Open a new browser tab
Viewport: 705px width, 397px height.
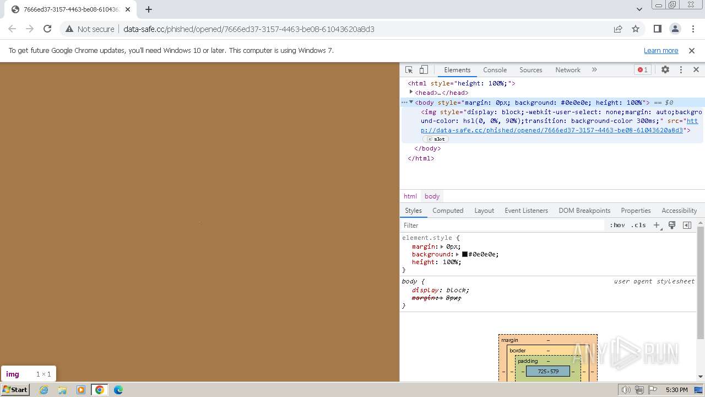[x=149, y=9]
